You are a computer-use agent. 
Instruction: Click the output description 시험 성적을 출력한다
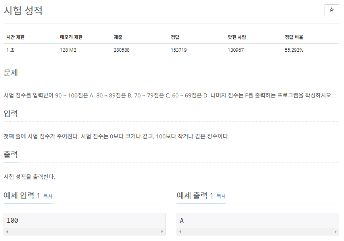click(29, 177)
